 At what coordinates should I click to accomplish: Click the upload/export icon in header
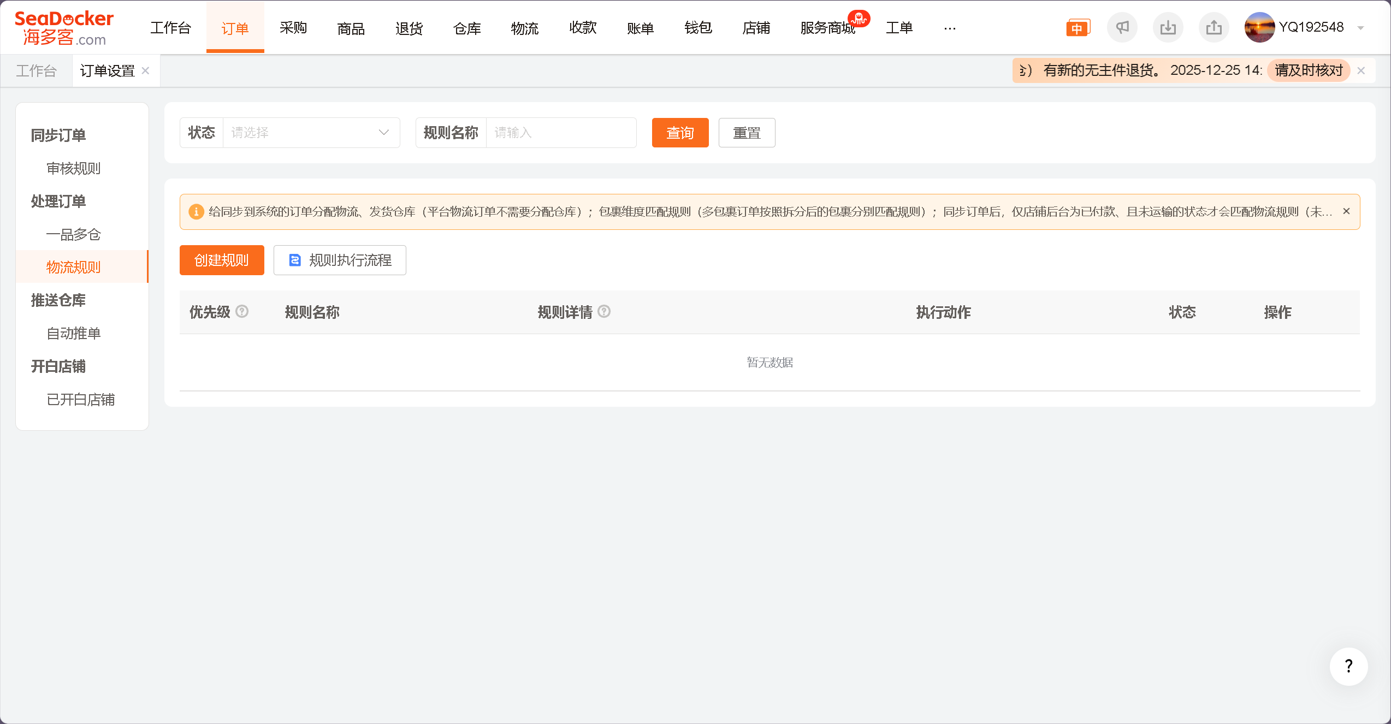[1214, 27]
